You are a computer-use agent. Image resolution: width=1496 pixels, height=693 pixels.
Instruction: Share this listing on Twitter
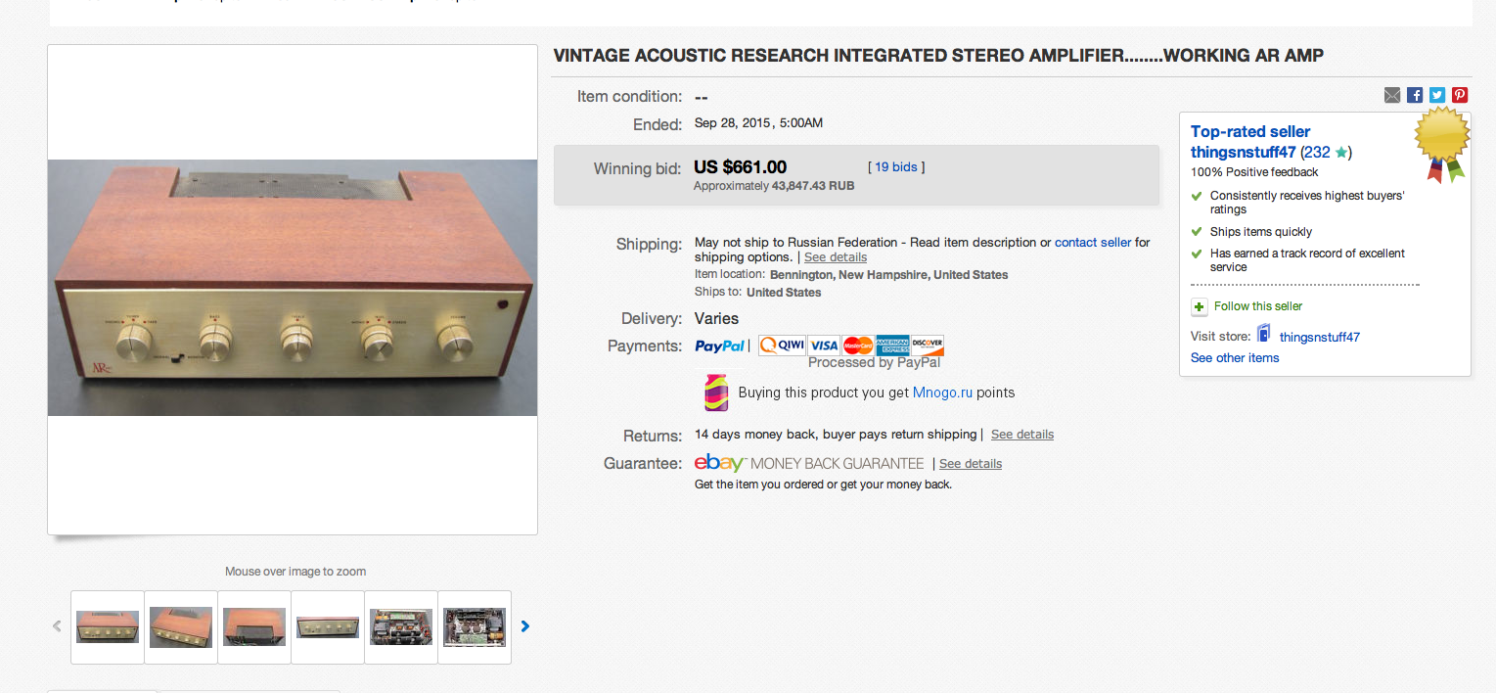(1437, 95)
